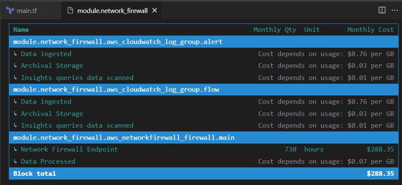Click the Name column header
402x185 pixels.
pyautogui.click(x=21, y=30)
